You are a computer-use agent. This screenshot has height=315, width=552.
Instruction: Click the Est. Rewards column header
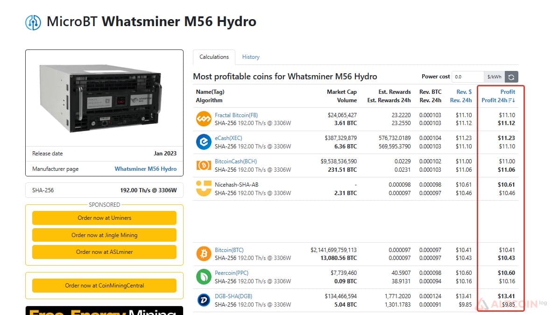click(395, 92)
